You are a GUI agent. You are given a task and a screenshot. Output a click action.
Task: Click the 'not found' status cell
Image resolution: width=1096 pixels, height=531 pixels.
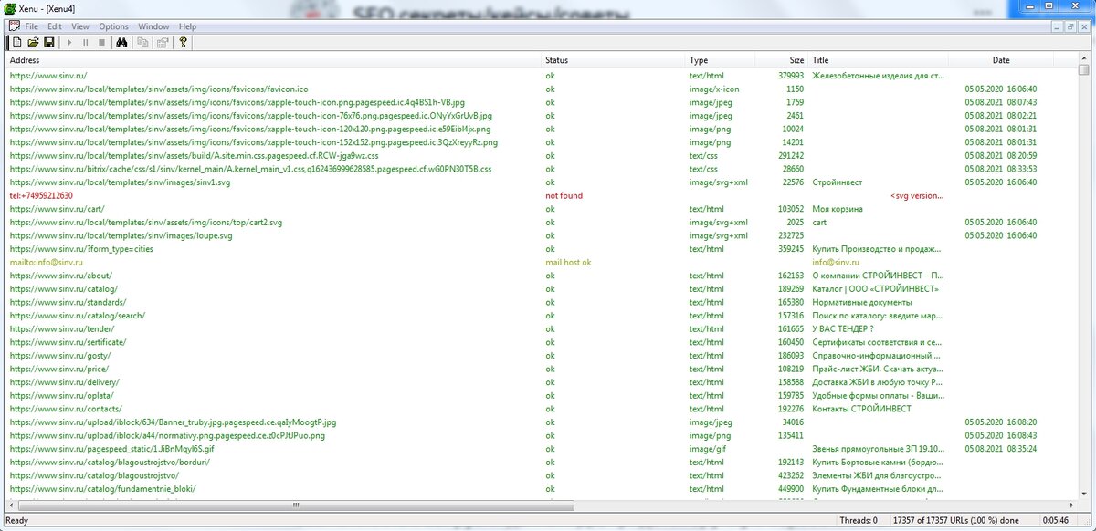coord(564,196)
